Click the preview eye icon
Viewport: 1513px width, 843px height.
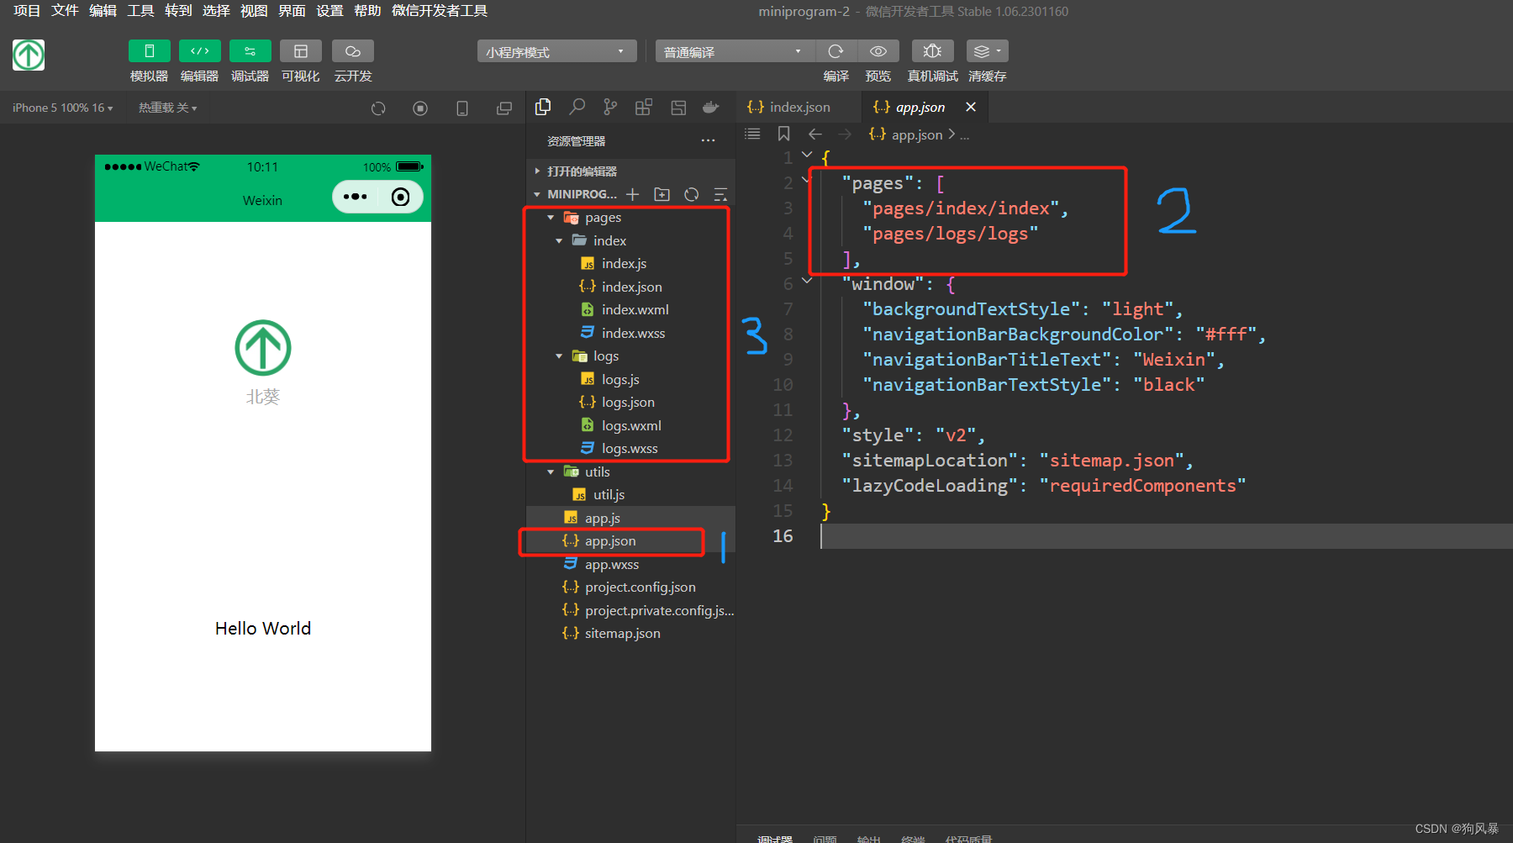878,51
